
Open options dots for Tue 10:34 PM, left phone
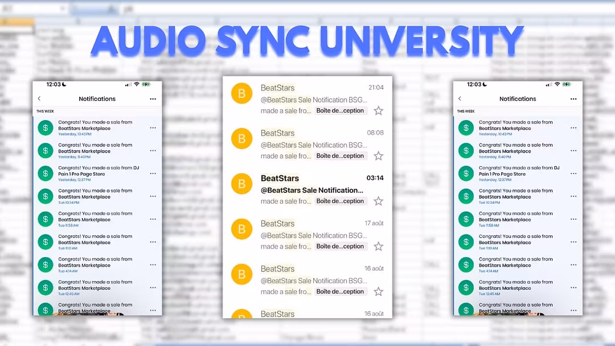153,196
